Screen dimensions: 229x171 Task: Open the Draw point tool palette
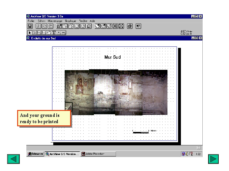(59, 32)
